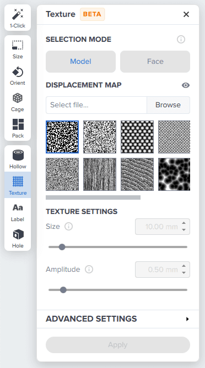Click the Amplitude slider handle

click(63, 290)
